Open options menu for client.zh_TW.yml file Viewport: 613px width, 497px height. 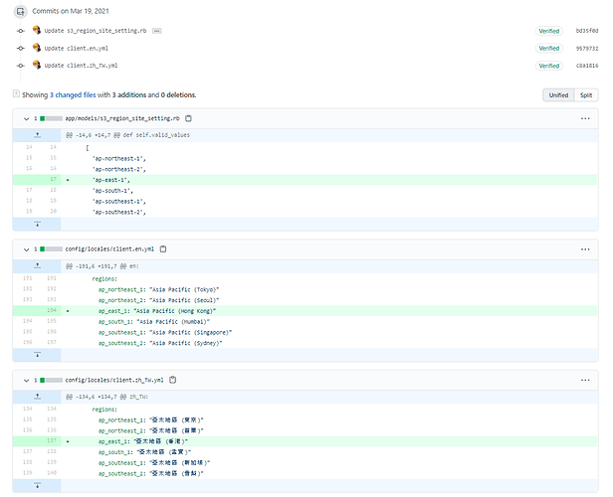pyautogui.click(x=585, y=381)
